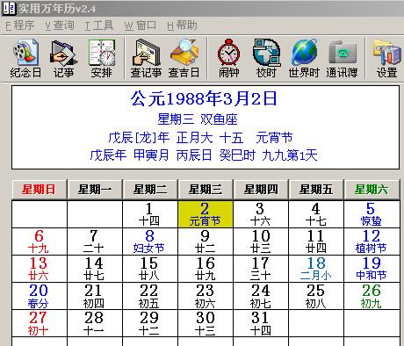Click the 星期六 column header

(x=372, y=190)
